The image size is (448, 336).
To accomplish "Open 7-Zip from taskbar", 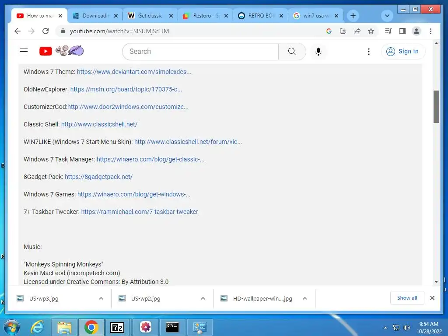I will pyautogui.click(x=117, y=327).
